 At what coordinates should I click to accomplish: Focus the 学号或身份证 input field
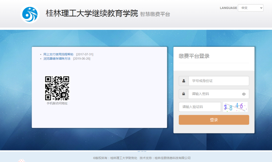pos(219,81)
